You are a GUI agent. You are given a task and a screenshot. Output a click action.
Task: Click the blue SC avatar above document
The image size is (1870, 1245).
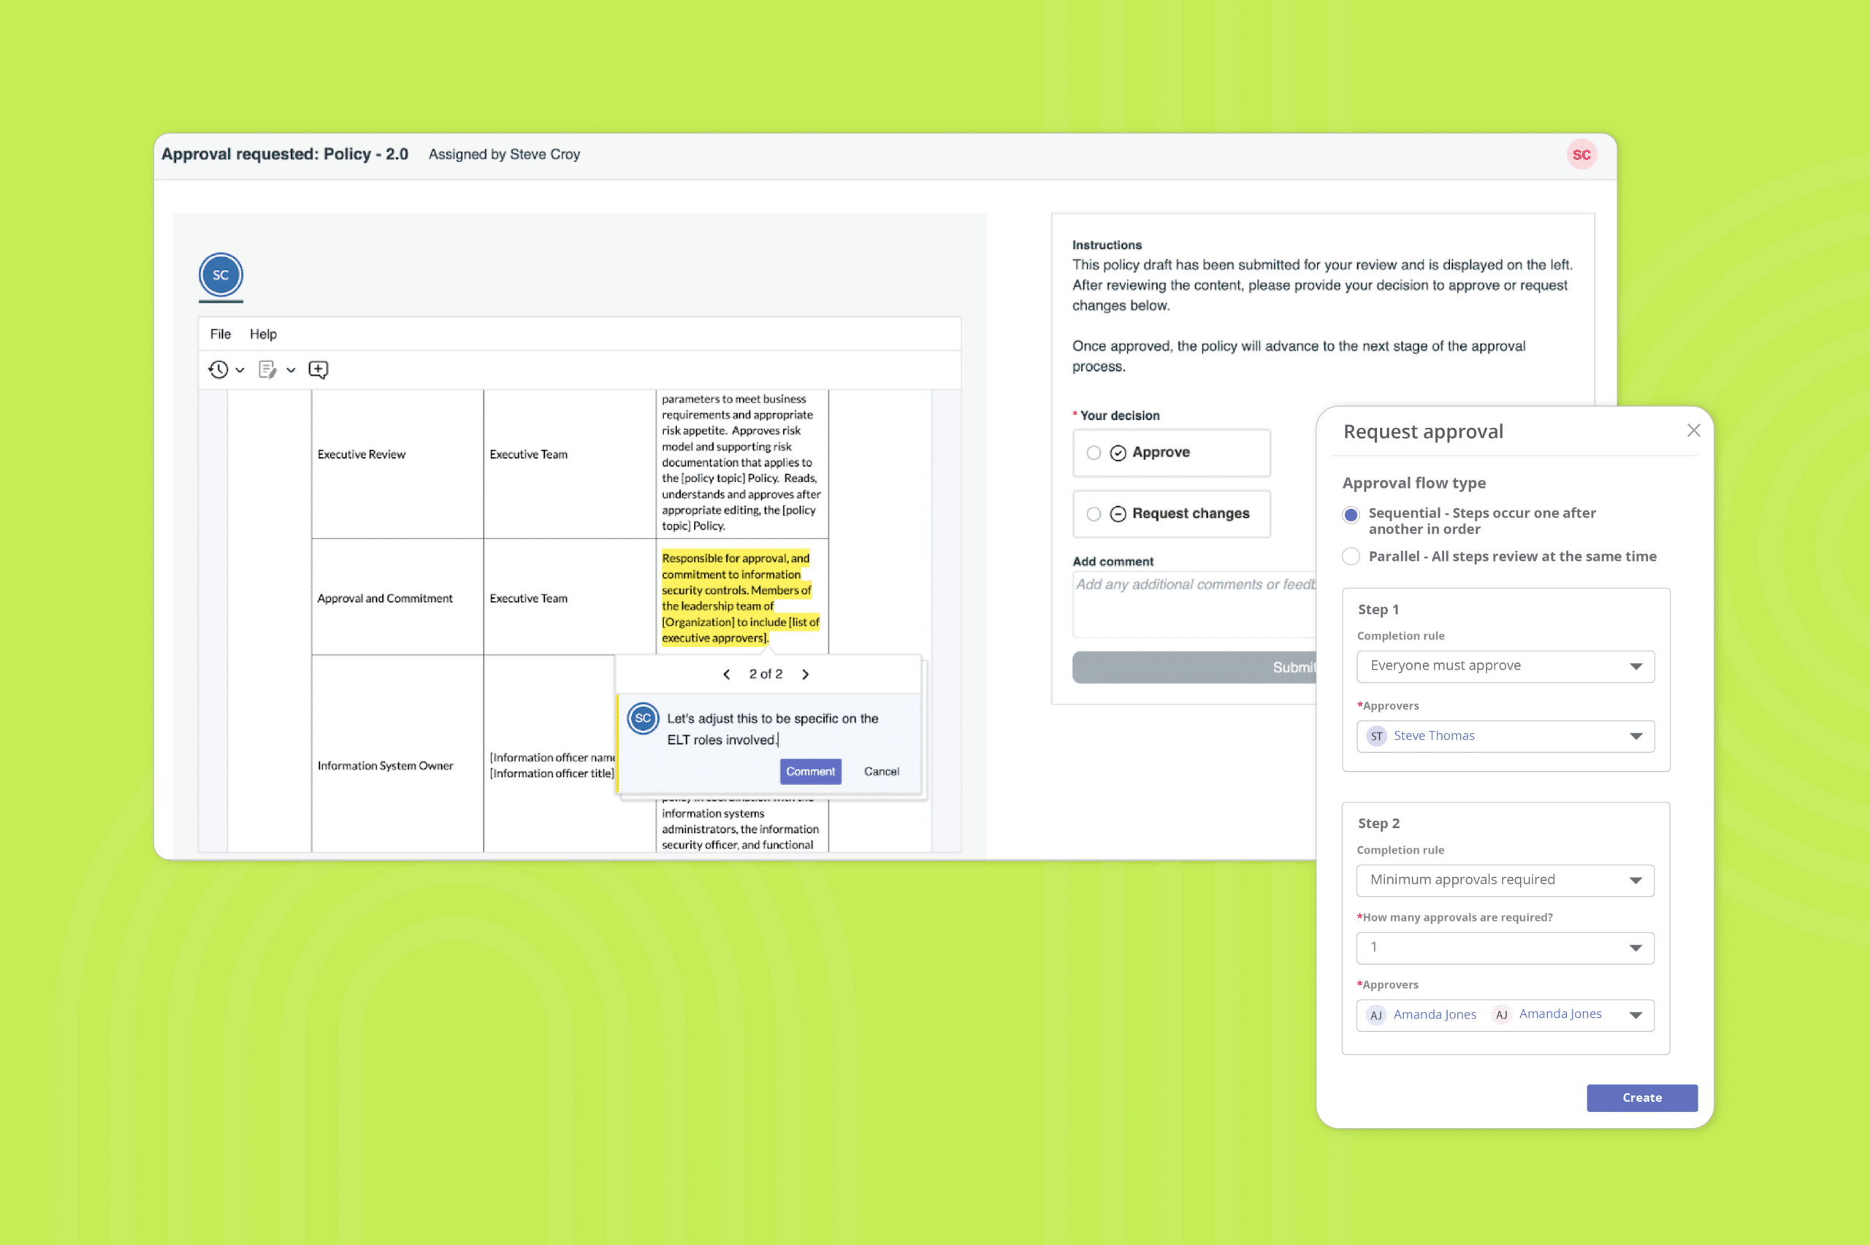pyautogui.click(x=221, y=275)
